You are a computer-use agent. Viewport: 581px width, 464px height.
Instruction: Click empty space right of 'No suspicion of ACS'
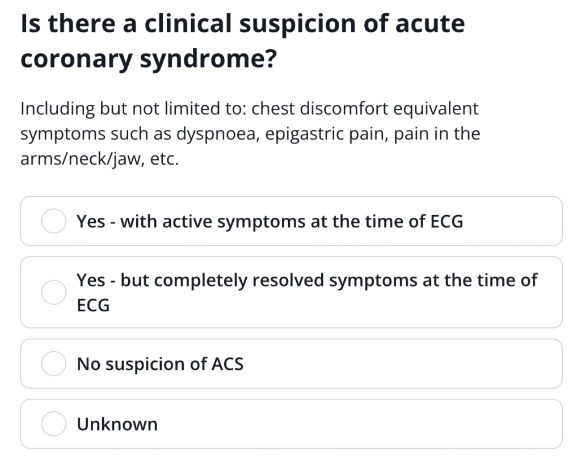(397, 364)
